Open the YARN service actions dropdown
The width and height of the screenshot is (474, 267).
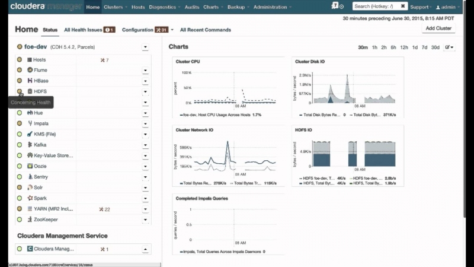click(x=145, y=209)
